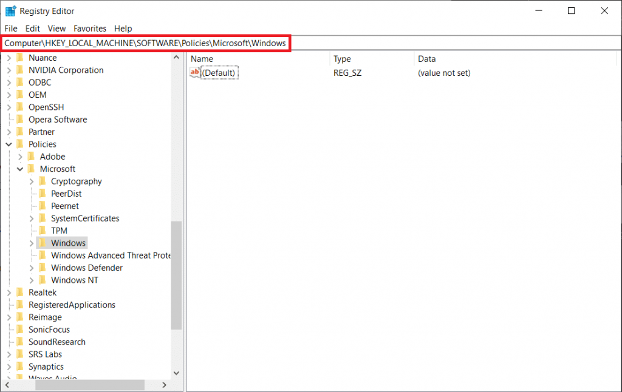Expand the Windows NT key

click(x=32, y=280)
